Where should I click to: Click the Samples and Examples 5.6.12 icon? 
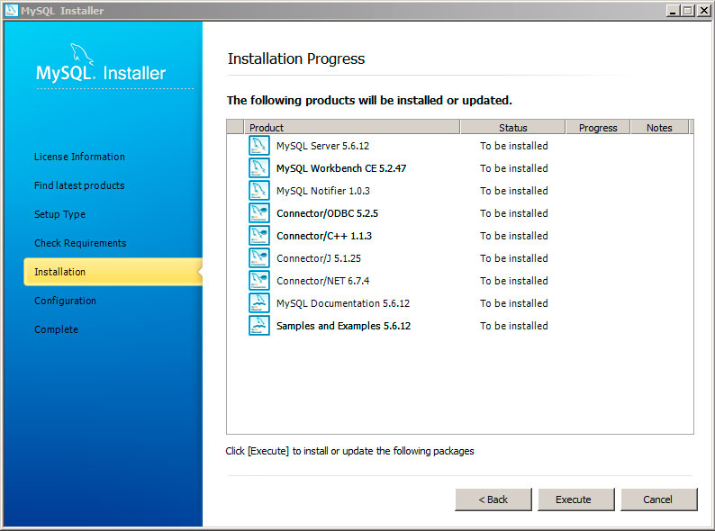point(259,326)
